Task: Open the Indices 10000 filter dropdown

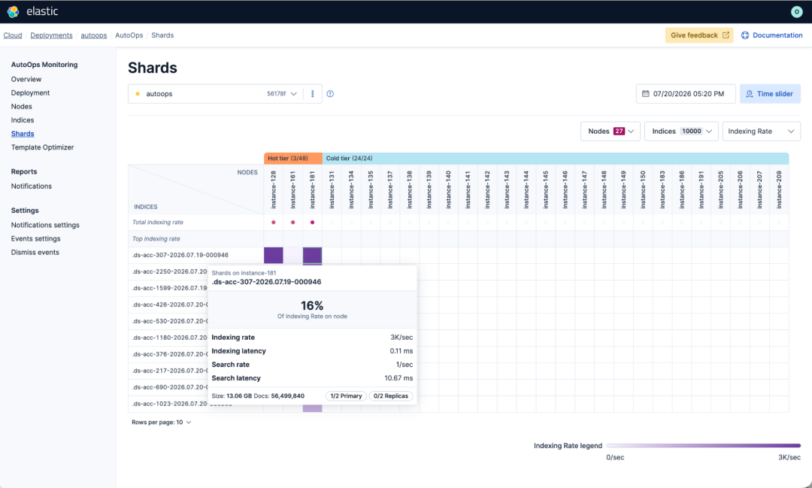Action: (x=681, y=131)
